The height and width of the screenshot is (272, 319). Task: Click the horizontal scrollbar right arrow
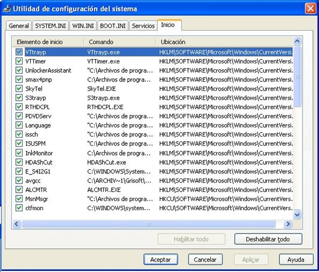[x=288, y=224]
